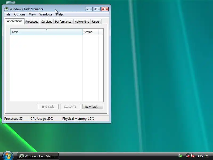Minimize the Task Manager window
Image resolution: width=213 pixels, height=160 pixels.
pos(89,9)
